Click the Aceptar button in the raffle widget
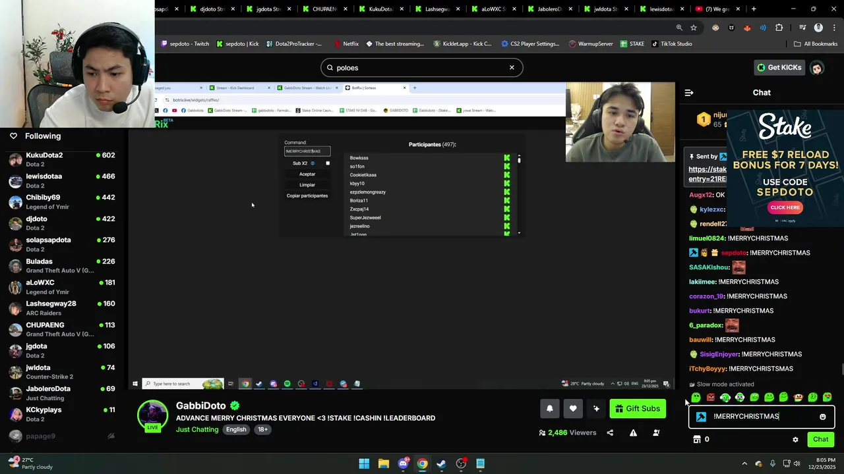 [307, 174]
